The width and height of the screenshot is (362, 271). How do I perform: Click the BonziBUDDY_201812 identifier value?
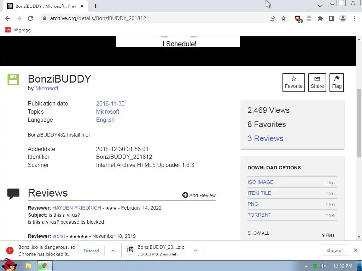(124, 157)
